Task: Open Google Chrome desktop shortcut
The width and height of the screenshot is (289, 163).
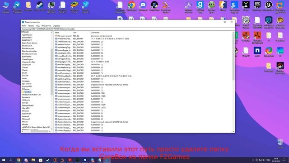Action: click(131, 6)
